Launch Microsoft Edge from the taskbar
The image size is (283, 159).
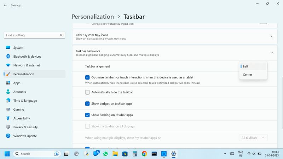point(76,154)
